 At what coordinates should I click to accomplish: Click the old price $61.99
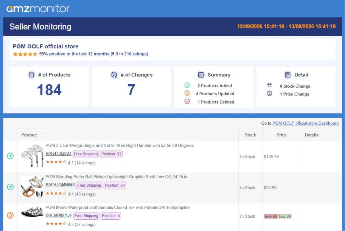[270, 216]
